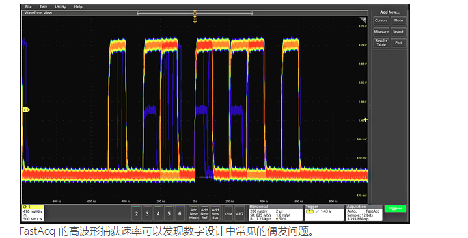Add New Ref waveform

(x=204, y=213)
